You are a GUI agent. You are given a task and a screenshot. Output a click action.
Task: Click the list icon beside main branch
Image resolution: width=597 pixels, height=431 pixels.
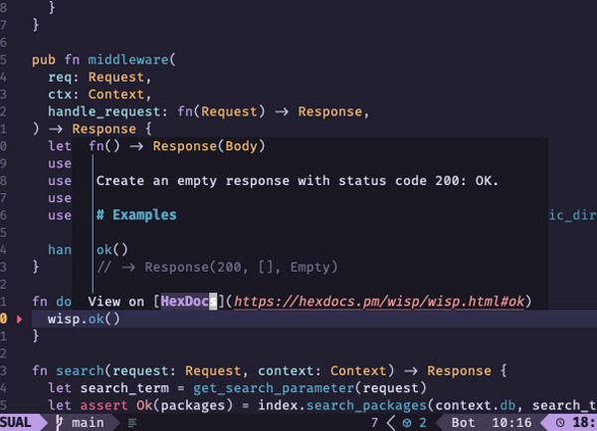point(132,423)
